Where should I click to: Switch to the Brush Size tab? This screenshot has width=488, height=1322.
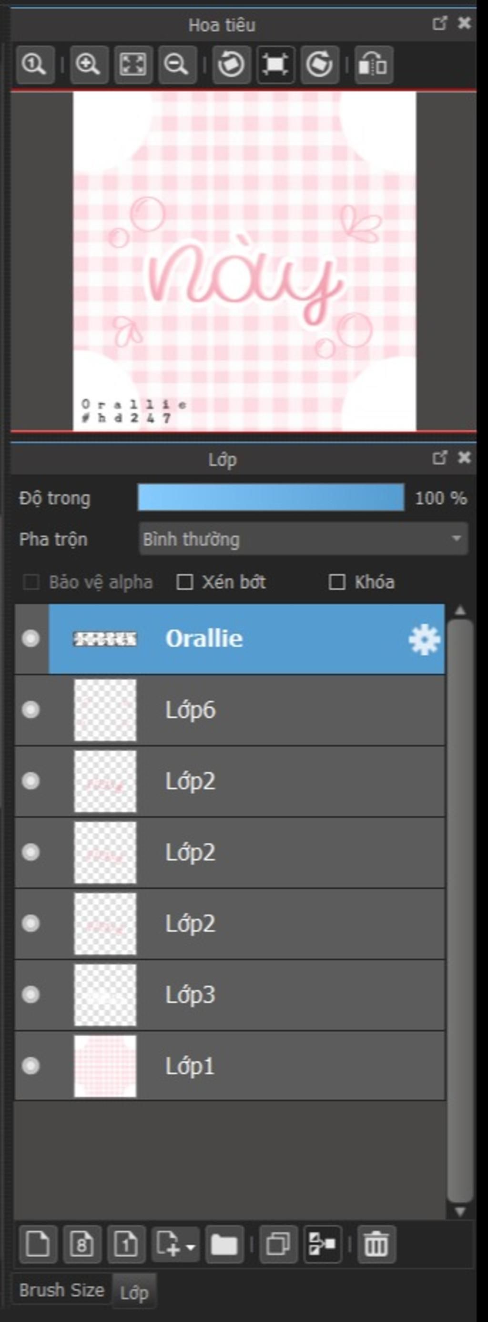click(61, 1290)
